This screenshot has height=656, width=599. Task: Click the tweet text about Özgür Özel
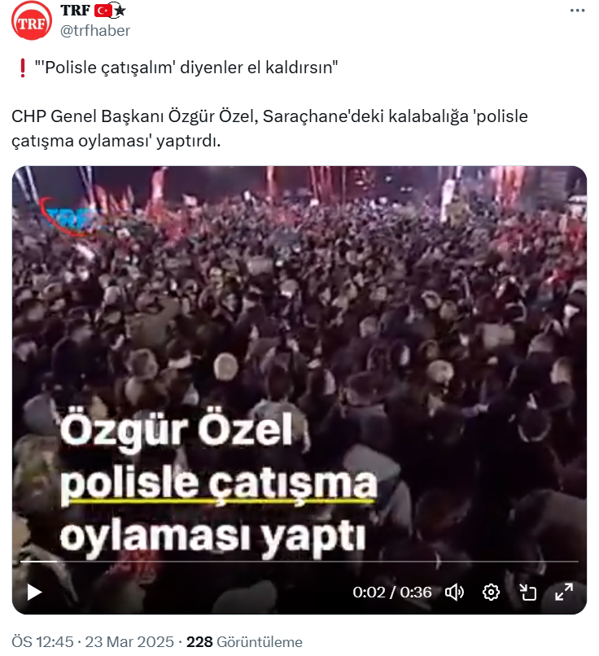(x=269, y=128)
